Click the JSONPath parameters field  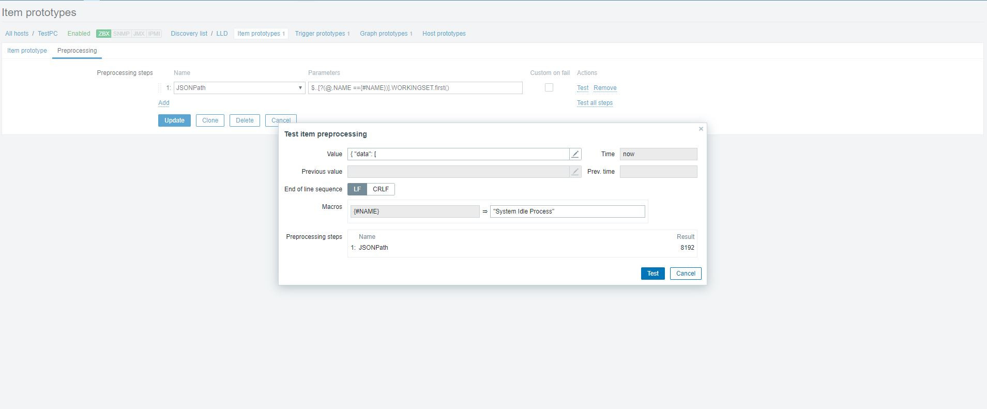(415, 88)
